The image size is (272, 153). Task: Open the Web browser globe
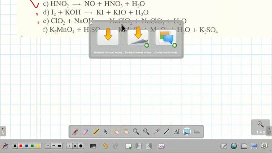click(x=234, y=146)
